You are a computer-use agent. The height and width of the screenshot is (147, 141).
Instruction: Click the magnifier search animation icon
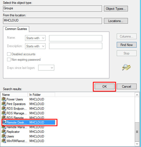tap(126, 68)
